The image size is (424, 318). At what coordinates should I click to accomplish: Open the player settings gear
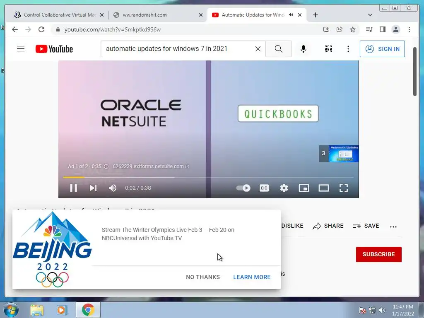pyautogui.click(x=284, y=188)
